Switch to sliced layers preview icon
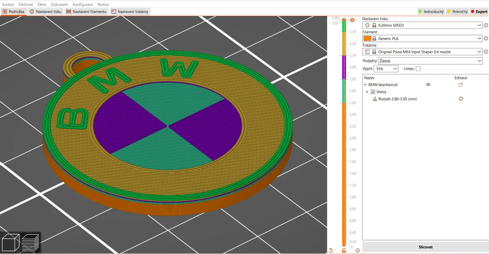 click(x=31, y=242)
